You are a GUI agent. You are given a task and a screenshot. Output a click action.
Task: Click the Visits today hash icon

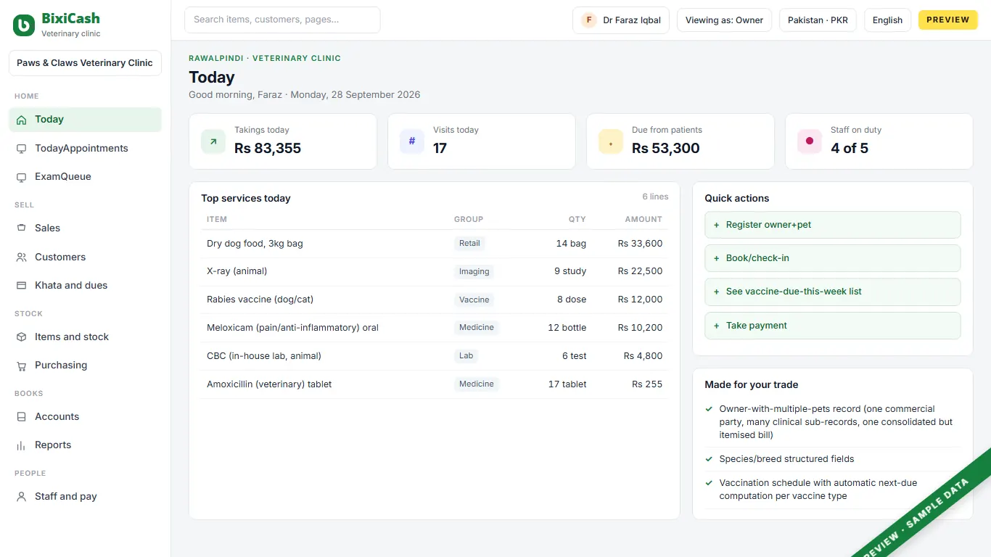pos(412,141)
